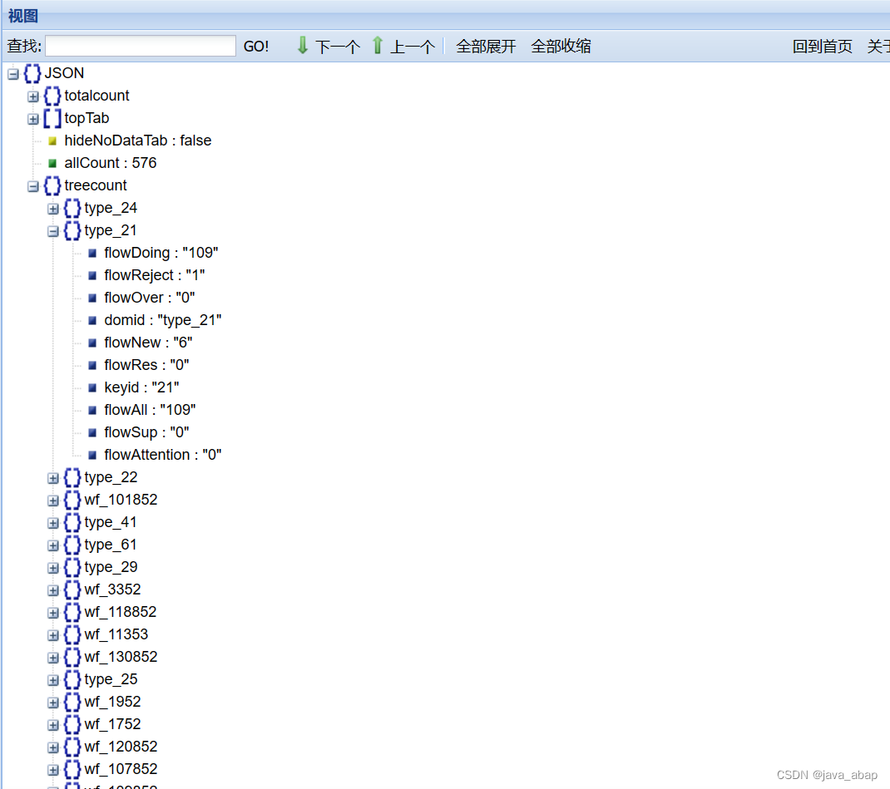890x789 pixels.
Task: Click inside the 查找 search input field
Action: 140,46
